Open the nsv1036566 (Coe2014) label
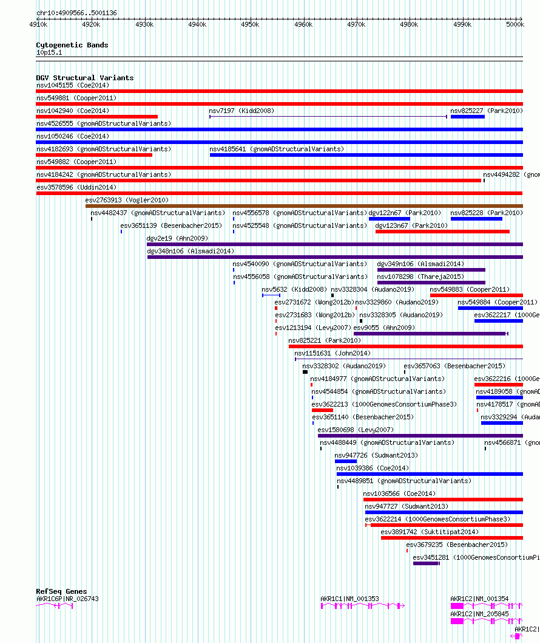Image resolution: width=540 pixels, height=643 pixels. click(x=399, y=493)
